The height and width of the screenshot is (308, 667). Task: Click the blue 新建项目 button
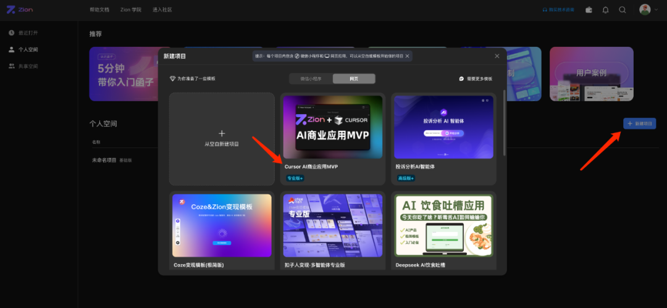click(639, 123)
